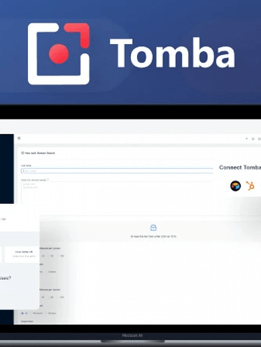Click the HubSpot integration icon
Viewport: 261px width, 347px height.
(250, 186)
